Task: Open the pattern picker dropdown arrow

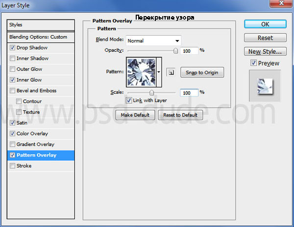Action: (x=159, y=72)
